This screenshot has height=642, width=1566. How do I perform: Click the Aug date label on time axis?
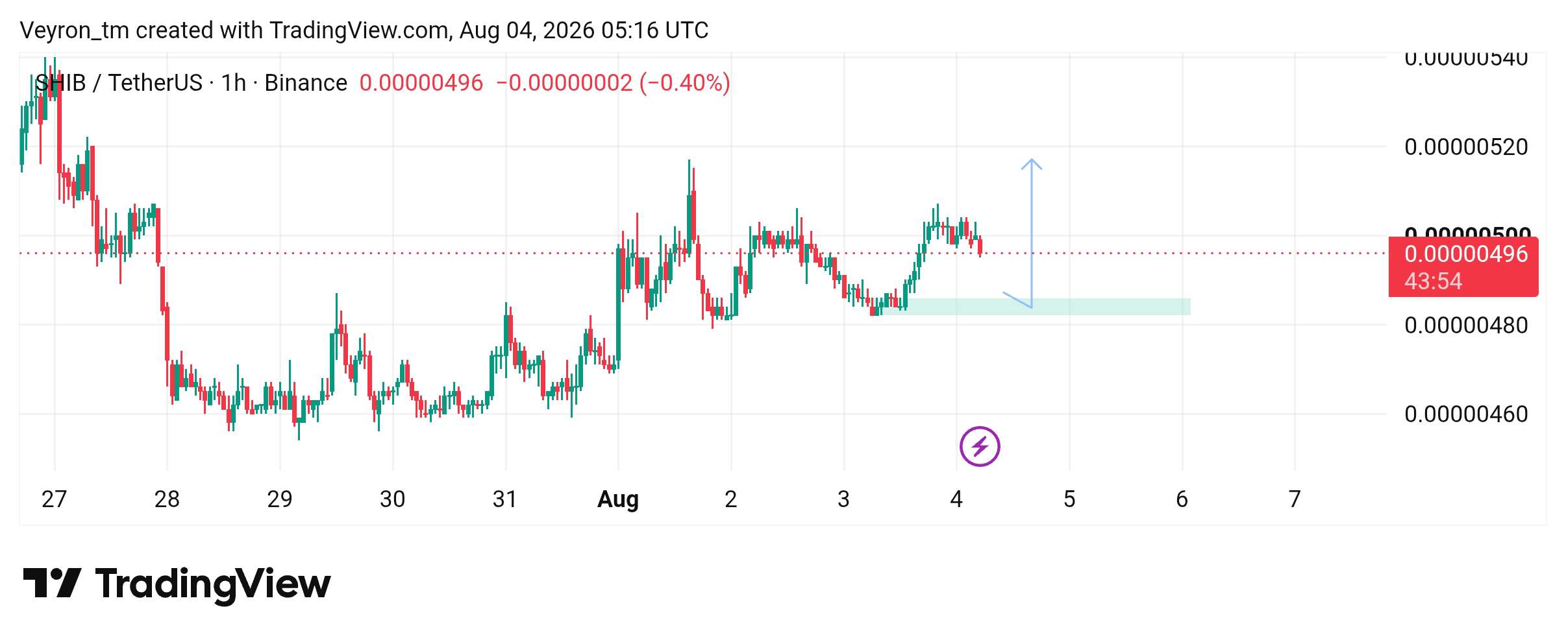click(x=618, y=499)
